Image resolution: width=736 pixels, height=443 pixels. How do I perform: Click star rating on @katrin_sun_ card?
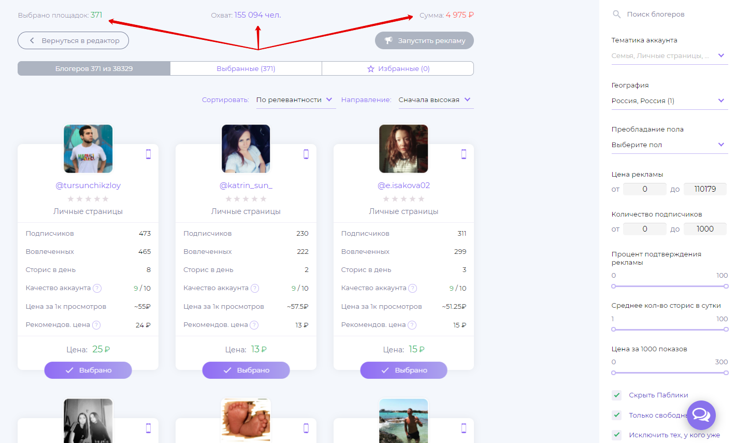[246, 199]
